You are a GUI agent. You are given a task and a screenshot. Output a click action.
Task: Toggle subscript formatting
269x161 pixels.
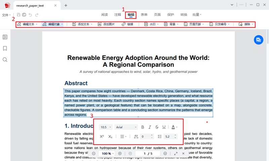click(x=110, y=137)
